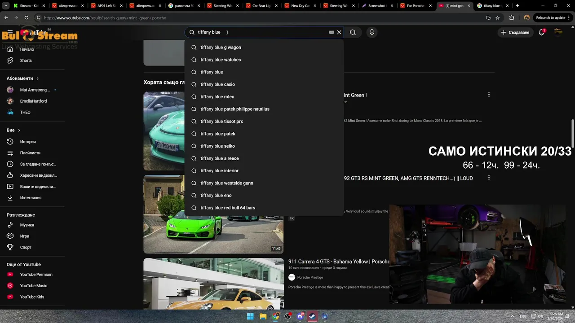Reload the page

pos(26,17)
